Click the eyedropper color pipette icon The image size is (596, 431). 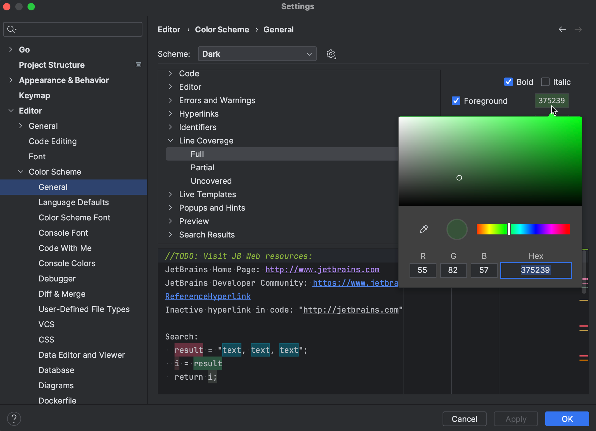click(x=424, y=229)
